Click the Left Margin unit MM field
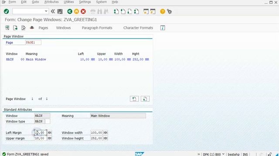279x156 pixels. point(49,133)
